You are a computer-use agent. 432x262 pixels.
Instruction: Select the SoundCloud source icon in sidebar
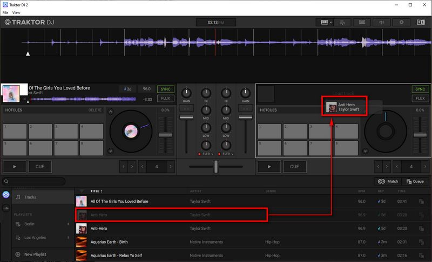[6, 209]
